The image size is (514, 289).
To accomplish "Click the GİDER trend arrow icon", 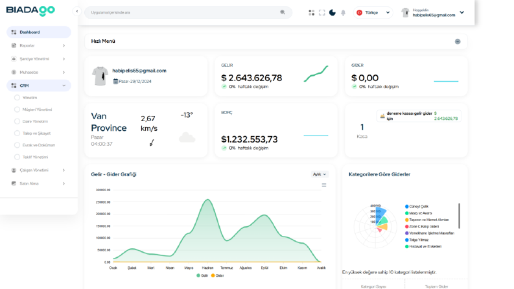I will 354,86.
